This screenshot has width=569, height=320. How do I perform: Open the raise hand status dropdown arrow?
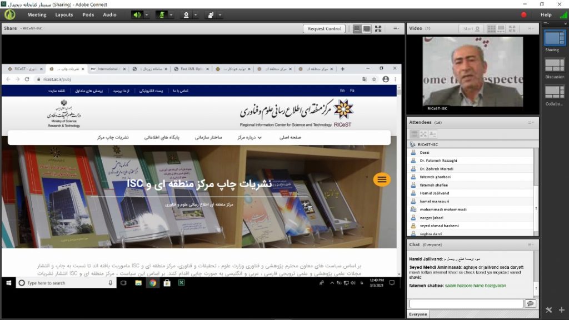tap(221, 15)
